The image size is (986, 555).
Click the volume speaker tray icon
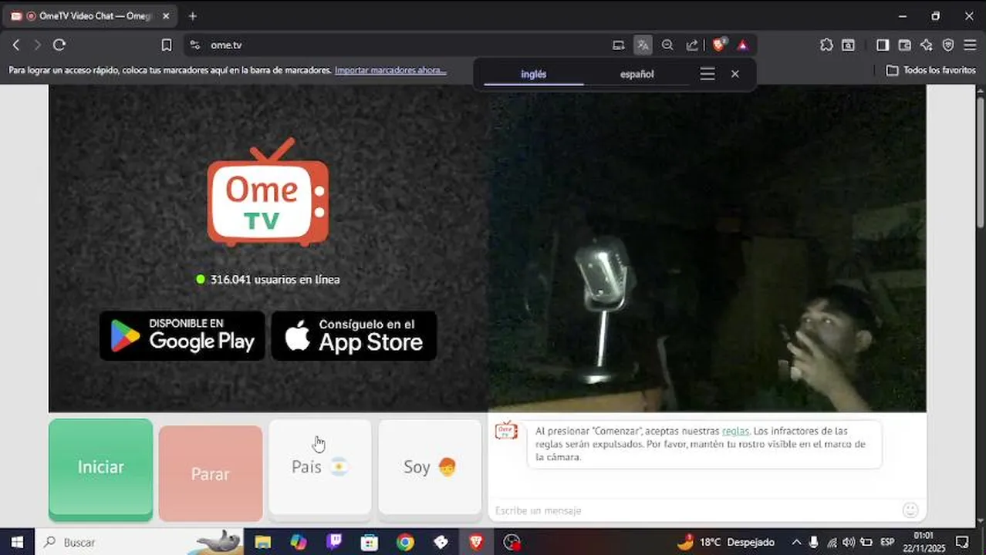click(849, 542)
